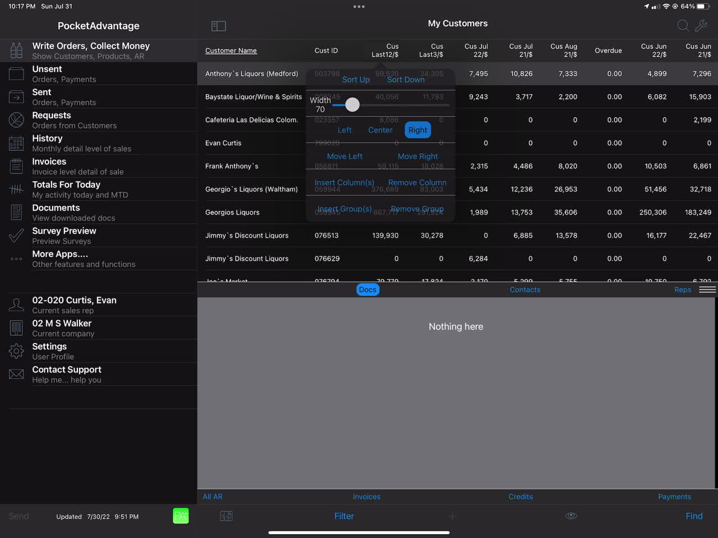This screenshot has height=538, width=718.
Task: Switch to the Reps tab
Action: [x=682, y=289]
